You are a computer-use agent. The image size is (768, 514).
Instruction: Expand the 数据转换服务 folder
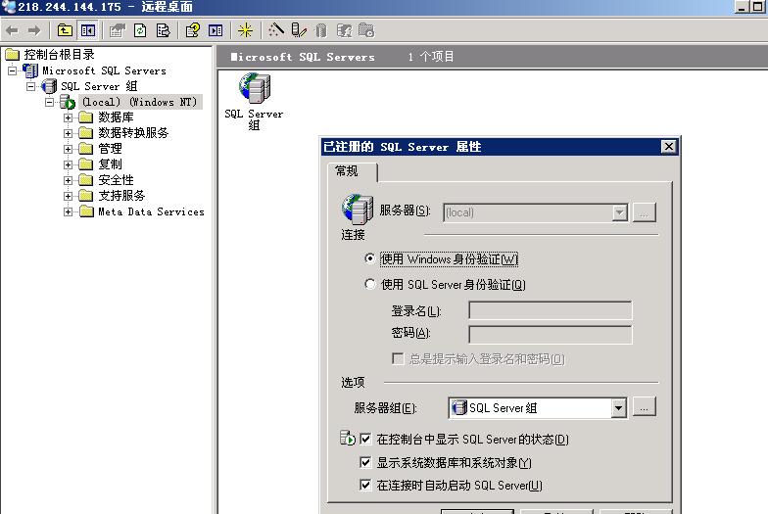click(x=69, y=133)
